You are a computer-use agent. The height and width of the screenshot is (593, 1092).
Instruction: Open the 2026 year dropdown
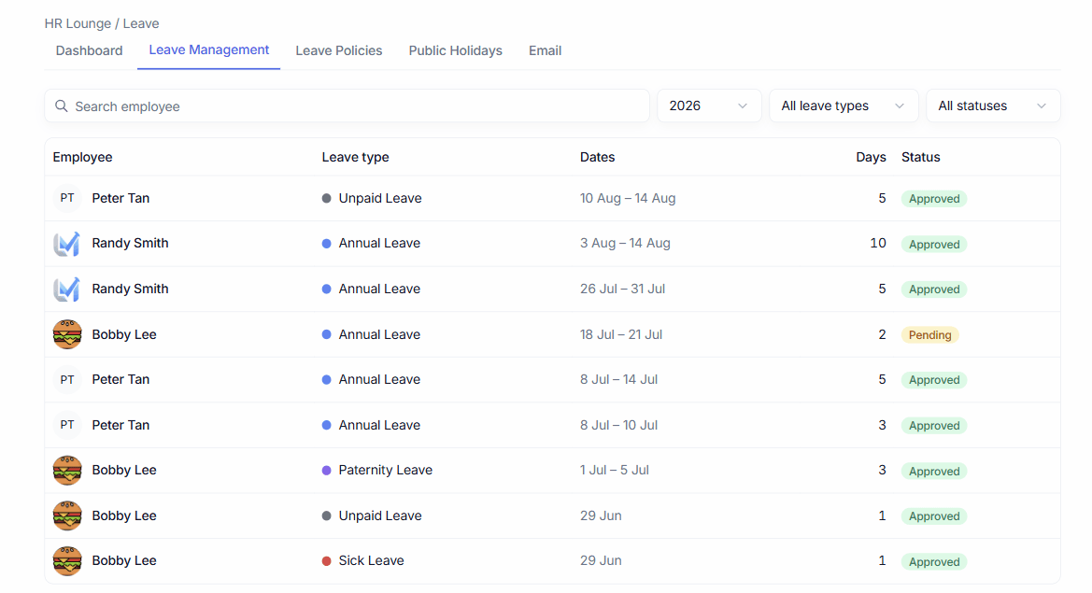pos(709,106)
